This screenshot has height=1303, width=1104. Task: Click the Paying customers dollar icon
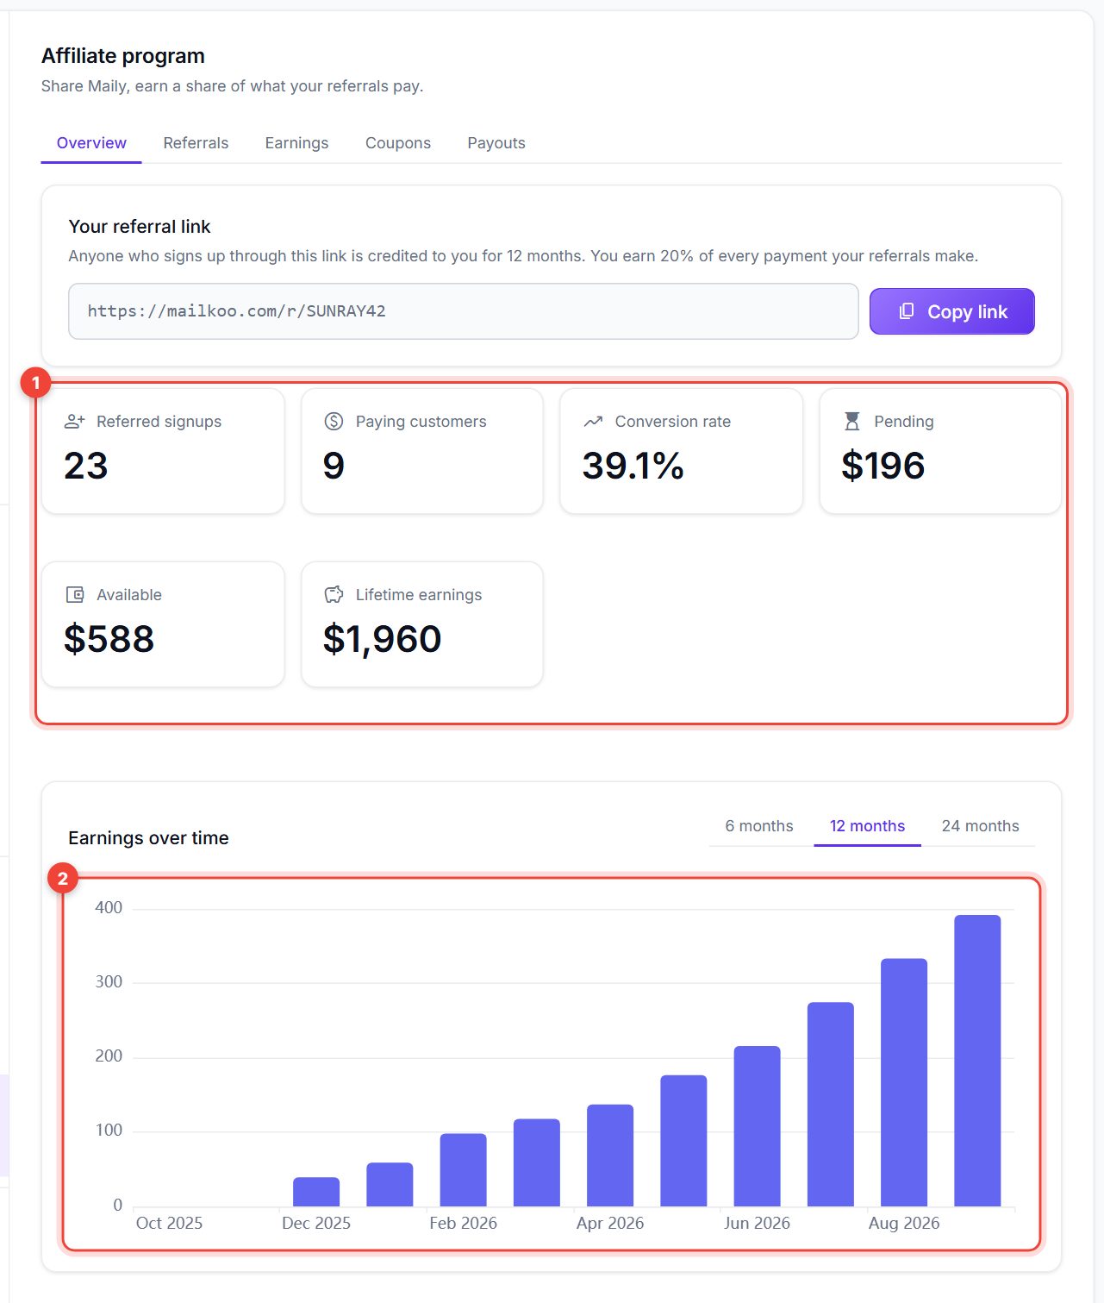pyautogui.click(x=334, y=422)
